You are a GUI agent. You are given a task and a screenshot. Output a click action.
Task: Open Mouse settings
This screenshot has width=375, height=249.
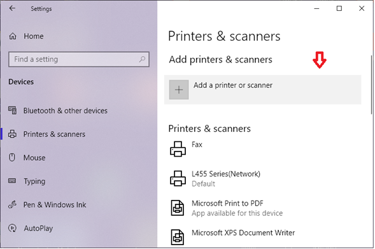[x=34, y=158]
